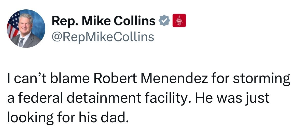Click the @RepMikeCollins handle

[x=103, y=37]
